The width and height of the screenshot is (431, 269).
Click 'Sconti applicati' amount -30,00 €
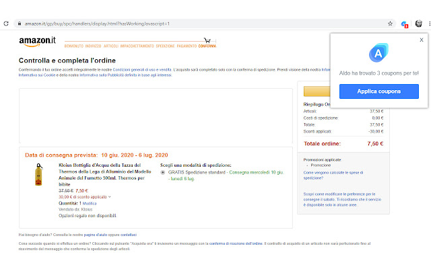point(376,132)
